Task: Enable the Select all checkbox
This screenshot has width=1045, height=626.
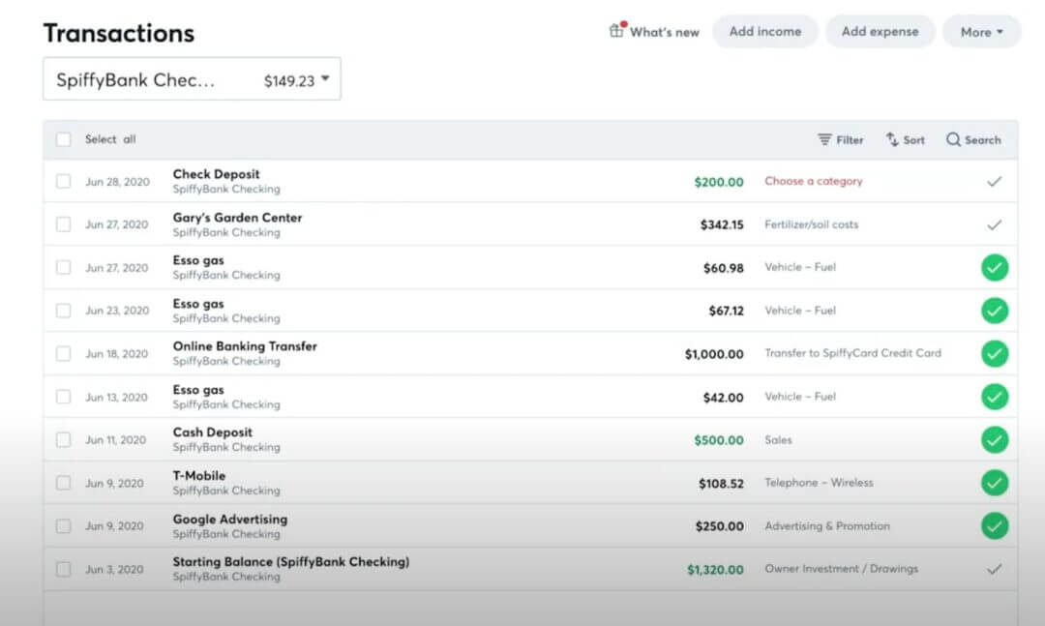Action: click(63, 139)
